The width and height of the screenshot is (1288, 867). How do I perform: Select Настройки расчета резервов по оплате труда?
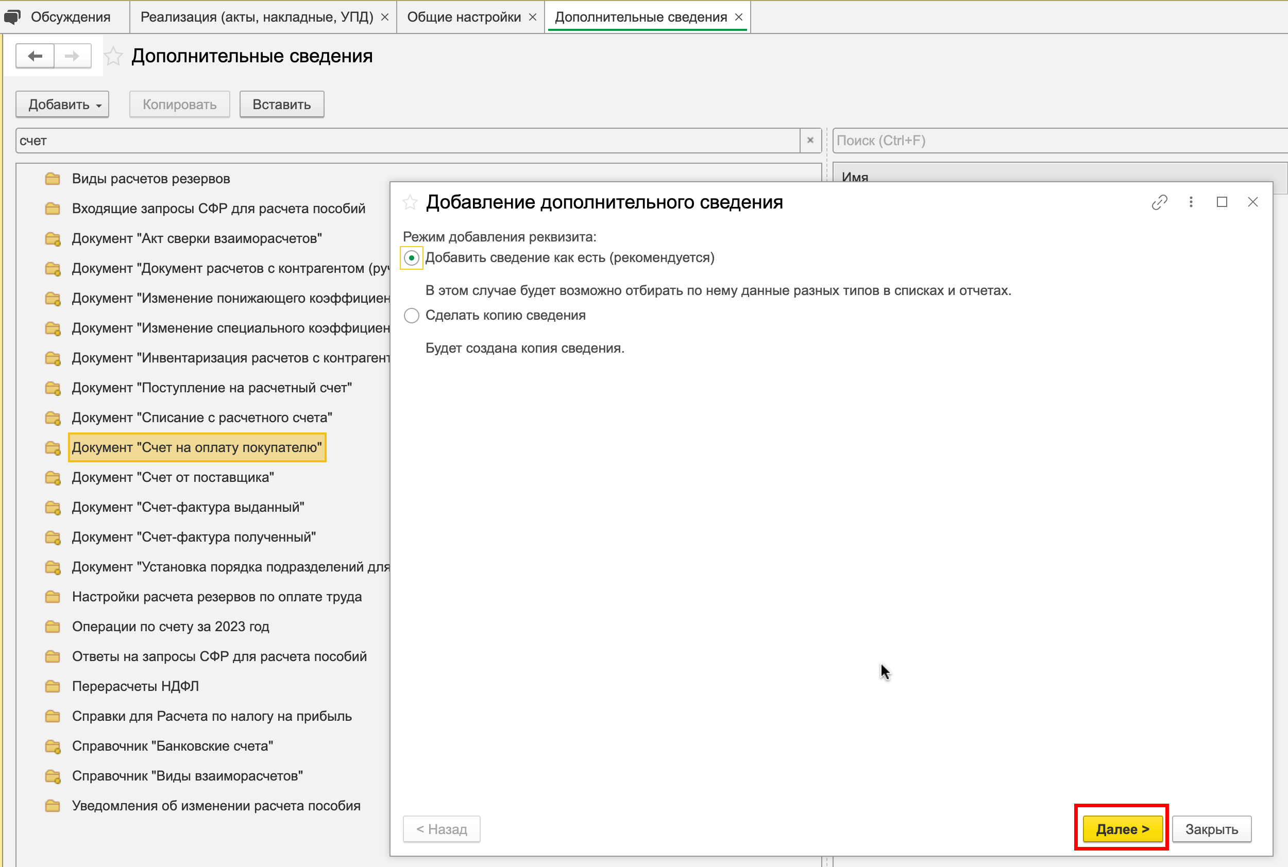click(217, 597)
